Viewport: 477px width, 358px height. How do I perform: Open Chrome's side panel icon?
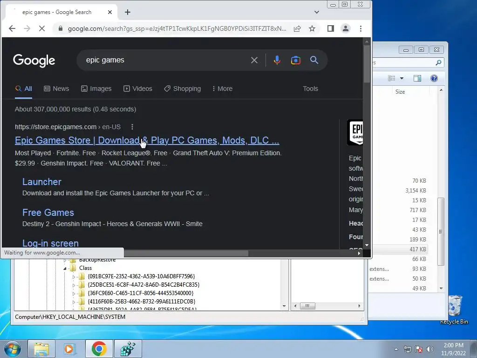pyautogui.click(x=331, y=28)
